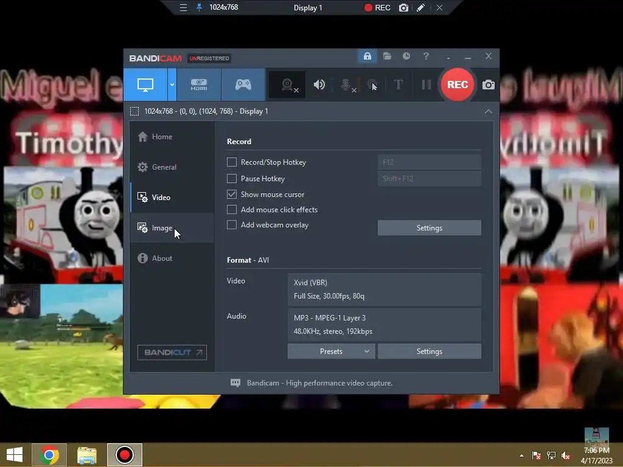Click the muted volume tray icon

(x=565, y=455)
